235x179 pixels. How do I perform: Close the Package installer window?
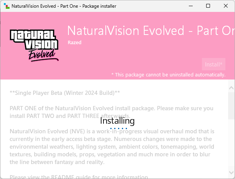point(225,6)
